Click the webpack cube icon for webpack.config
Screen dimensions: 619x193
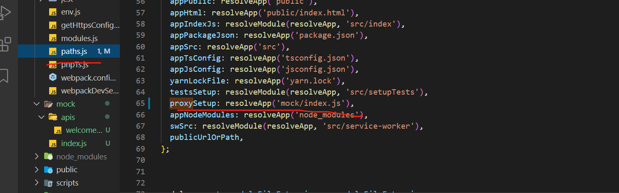click(x=53, y=77)
